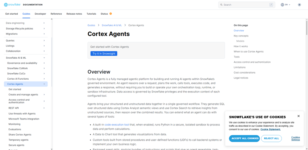The height and width of the screenshot is (150, 308).
Task: Click the sidebar scroll down arrow
Action: pyautogui.click(x=52, y=149)
